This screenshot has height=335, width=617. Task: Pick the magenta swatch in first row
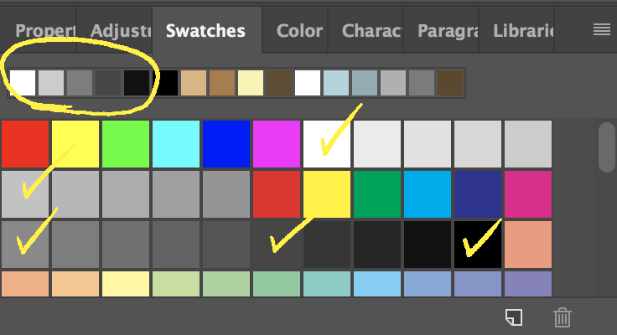click(277, 143)
